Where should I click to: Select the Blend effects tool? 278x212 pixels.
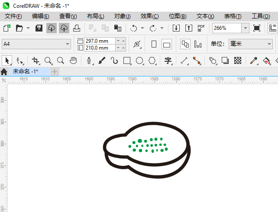pyautogui.click(x=213, y=60)
